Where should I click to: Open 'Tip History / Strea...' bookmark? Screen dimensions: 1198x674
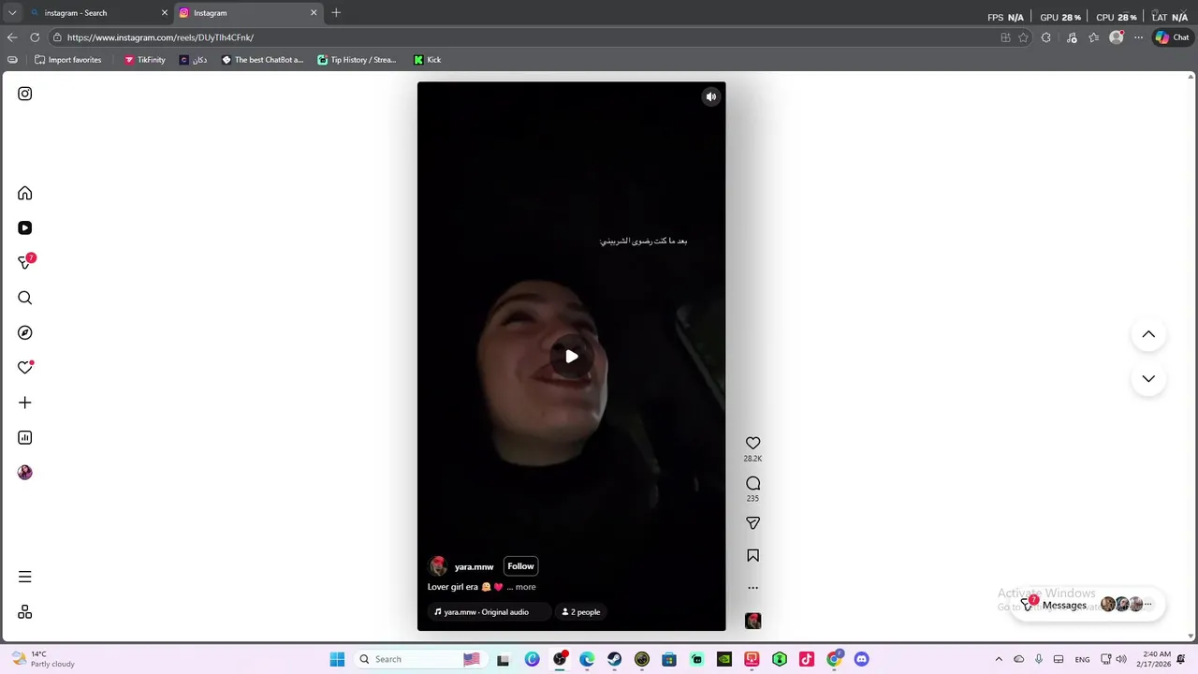[x=357, y=60]
